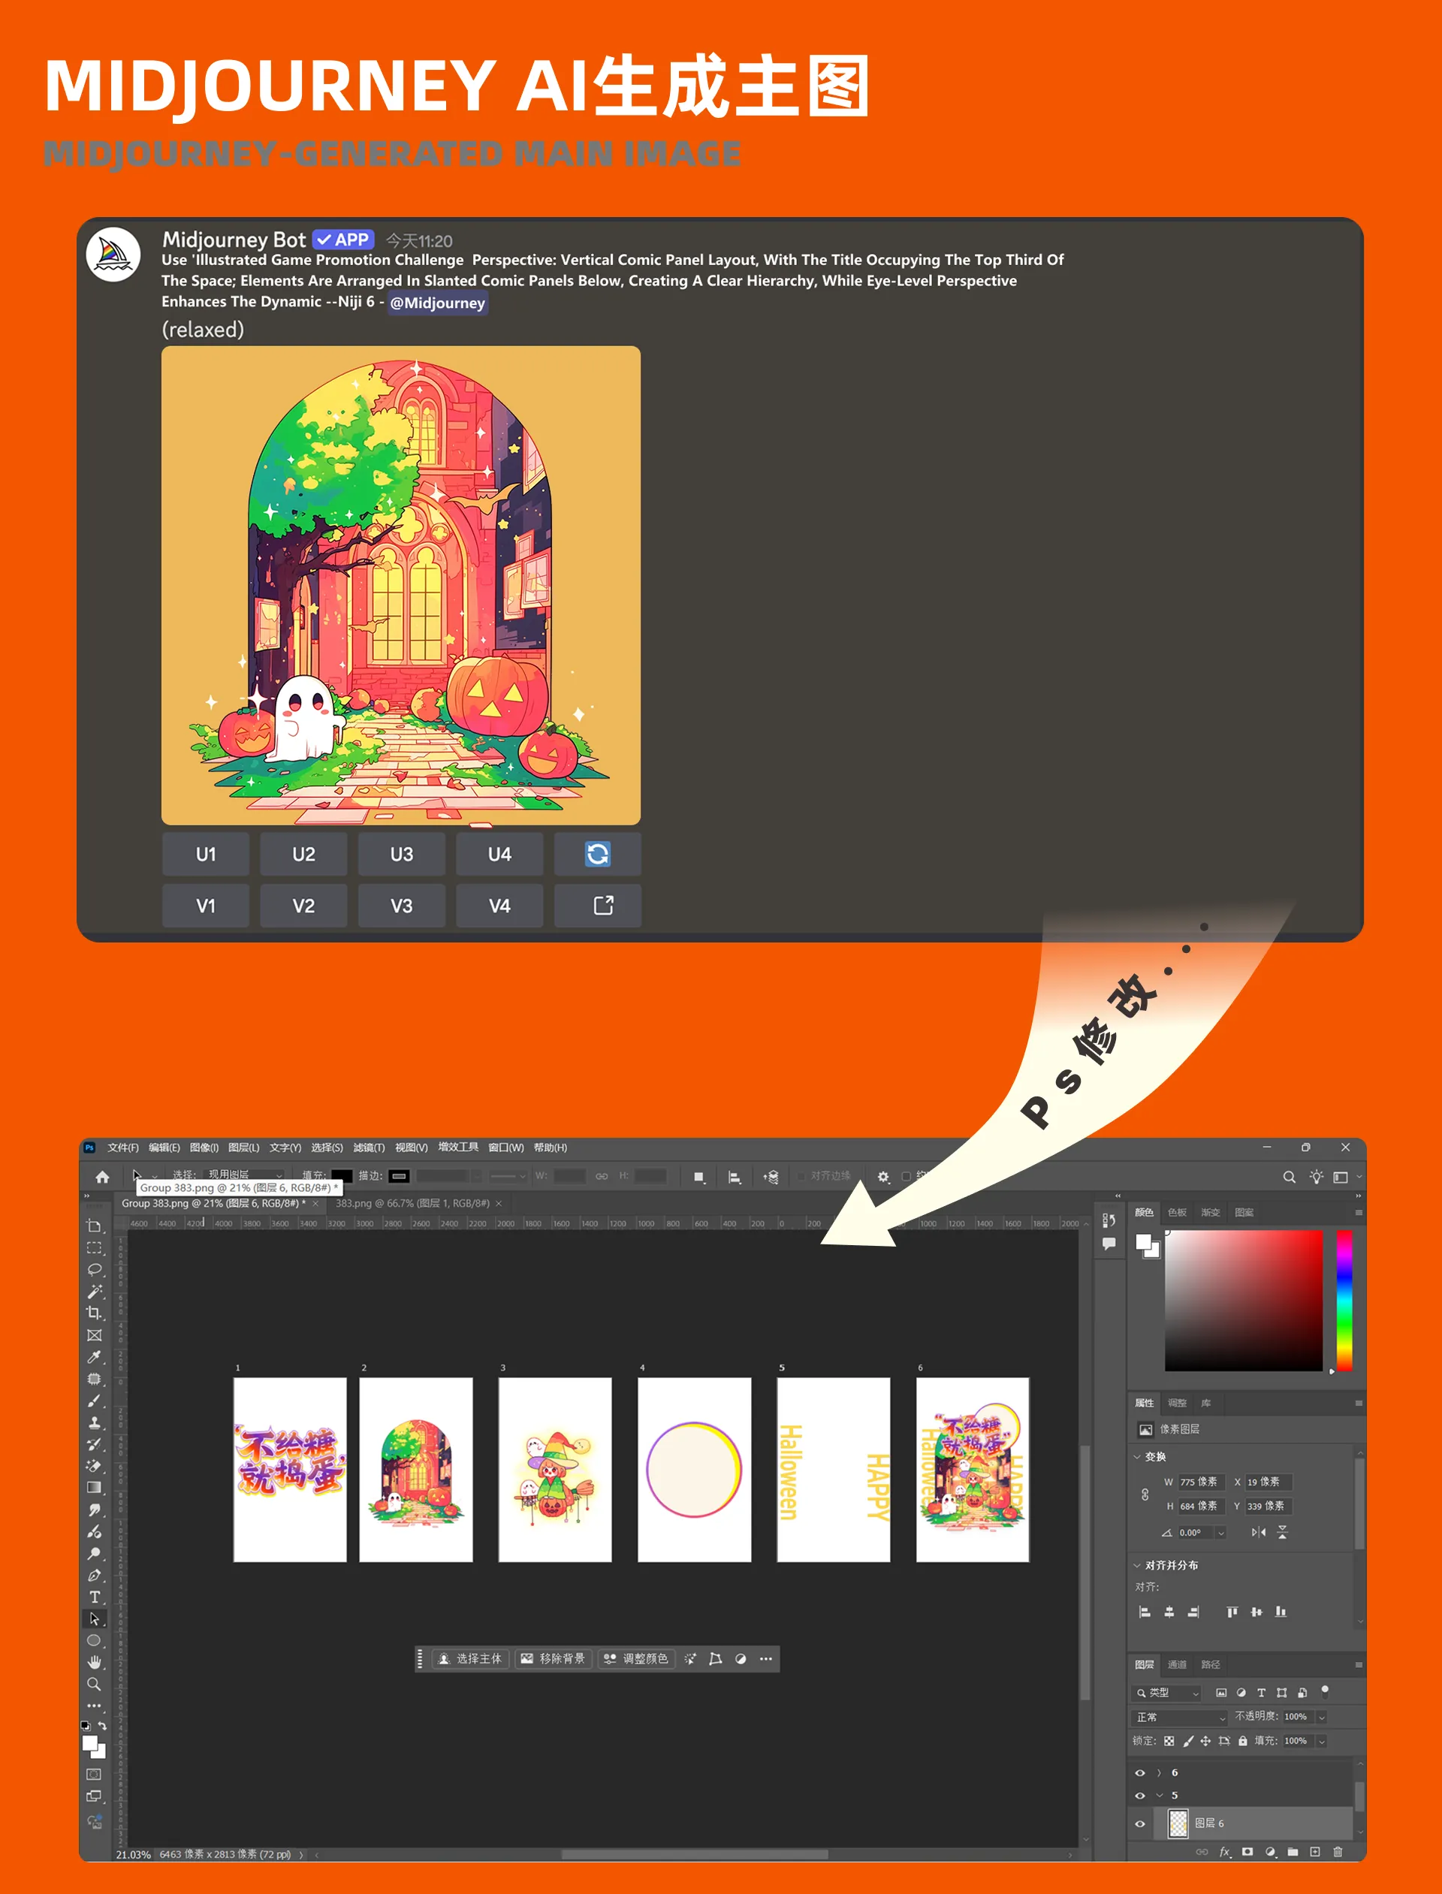This screenshot has width=1442, height=1894.
Task: Expand layer group 6 chevron
Action: click(1159, 1772)
